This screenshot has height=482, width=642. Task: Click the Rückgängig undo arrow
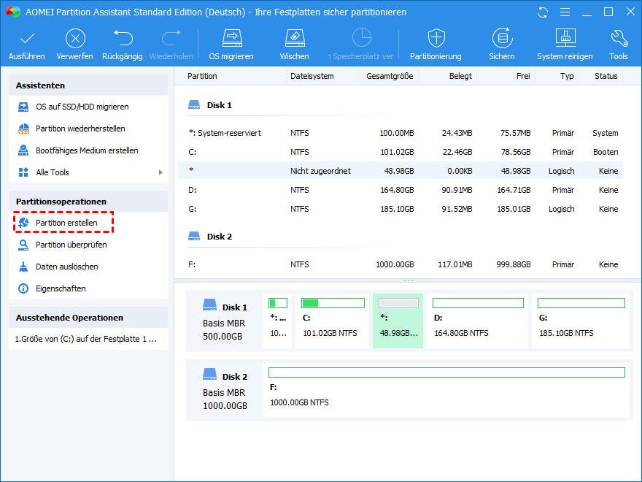pos(123,39)
